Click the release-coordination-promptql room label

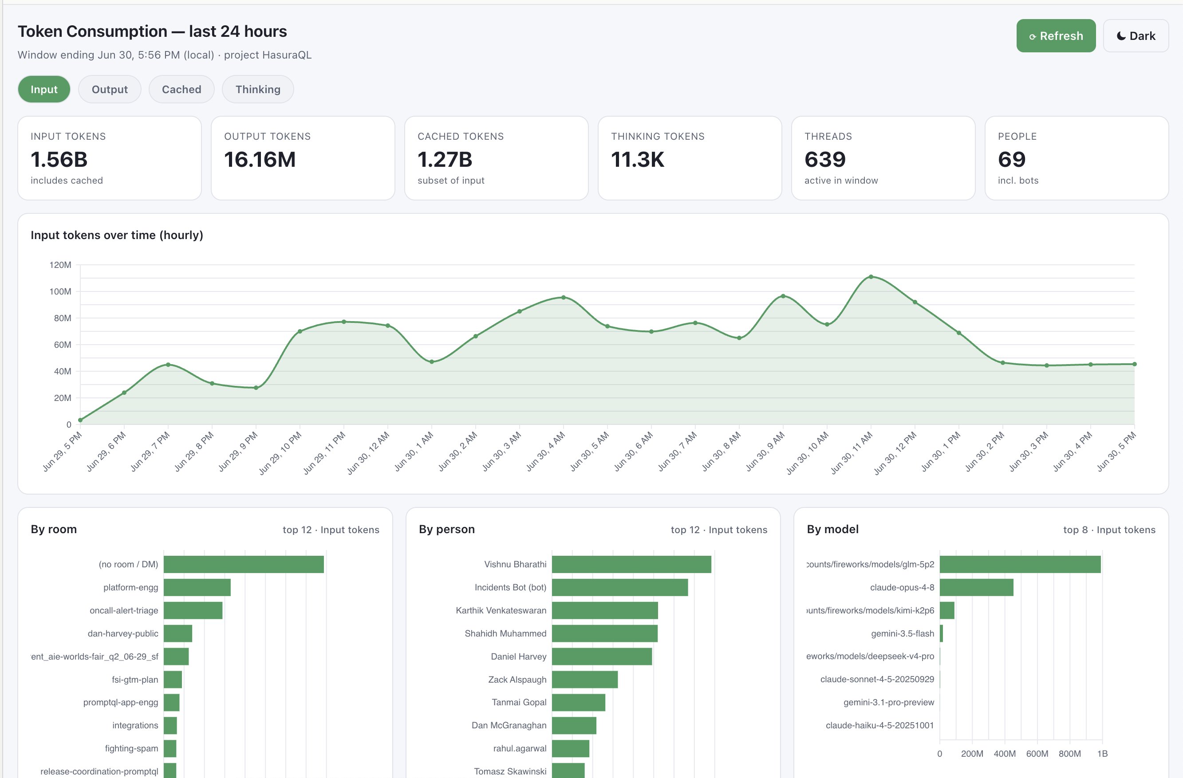[99, 771]
